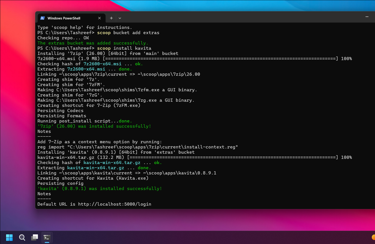Open Task View on the taskbar
The width and height of the screenshot is (375, 244).
pyautogui.click(x=35, y=238)
